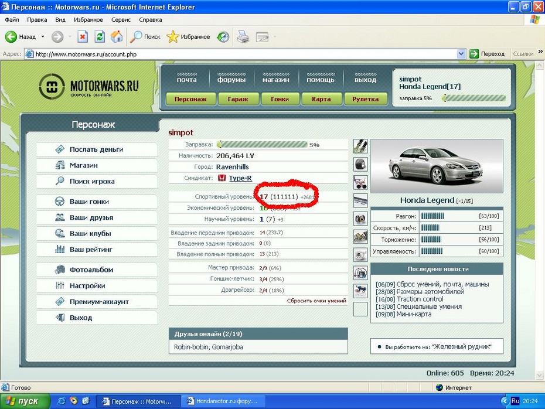Screen dimensions: 545x409
Task: Open Ваши клубы in sidebar
Action: point(97,234)
